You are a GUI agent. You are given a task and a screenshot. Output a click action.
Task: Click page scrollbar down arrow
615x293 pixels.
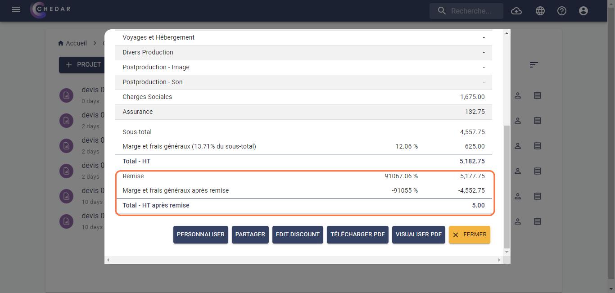(611, 289)
